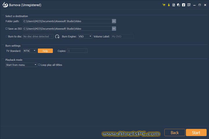Expand the Start from menu playback dropdown
This screenshot has height=139, width=209.
coord(21,65)
